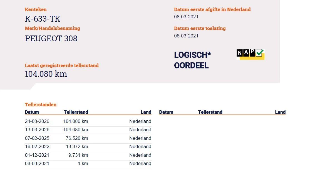Select the 07-02-2025 row with 76.520 km
The width and height of the screenshot is (315, 170).
click(88, 138)
